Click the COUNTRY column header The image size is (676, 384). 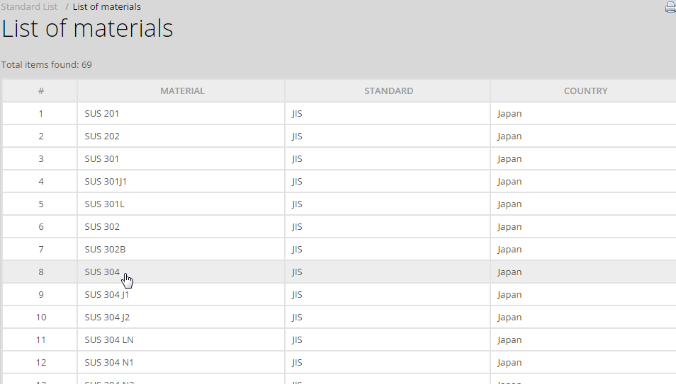[x=585, y=91]
